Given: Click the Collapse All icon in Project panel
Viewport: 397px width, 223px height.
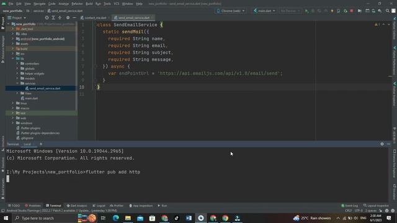Looking at the screenshot, I should pyautogui.click(x=60, y=18).
